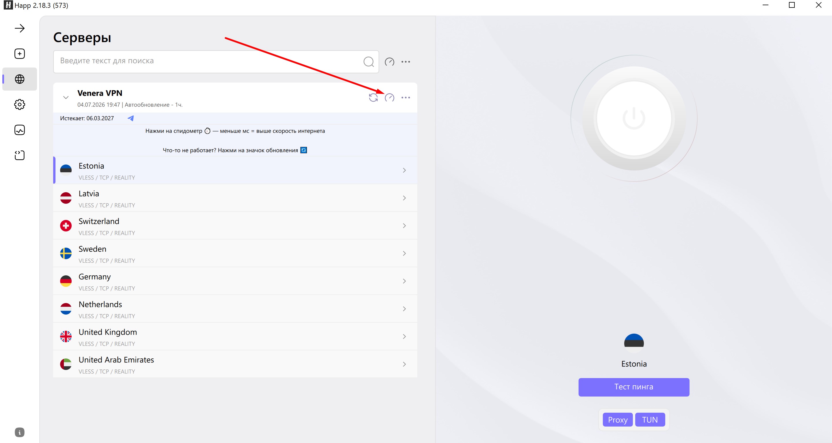
Task: Click the United Kingdom flag icon
Action: coord(66,337)
